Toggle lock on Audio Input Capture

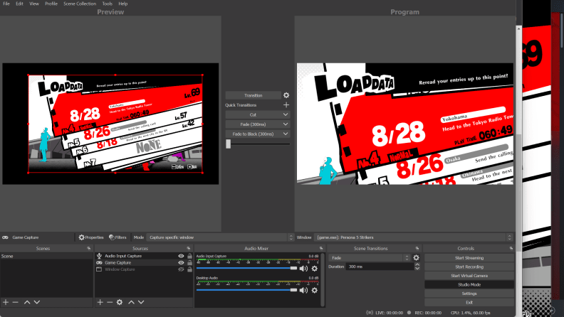189,256
